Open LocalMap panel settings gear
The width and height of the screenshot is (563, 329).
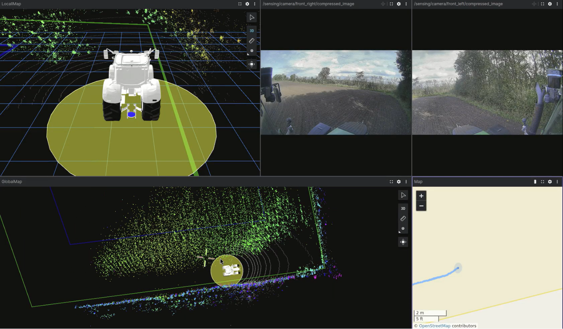pyautogui.click(x=247, y=4)
